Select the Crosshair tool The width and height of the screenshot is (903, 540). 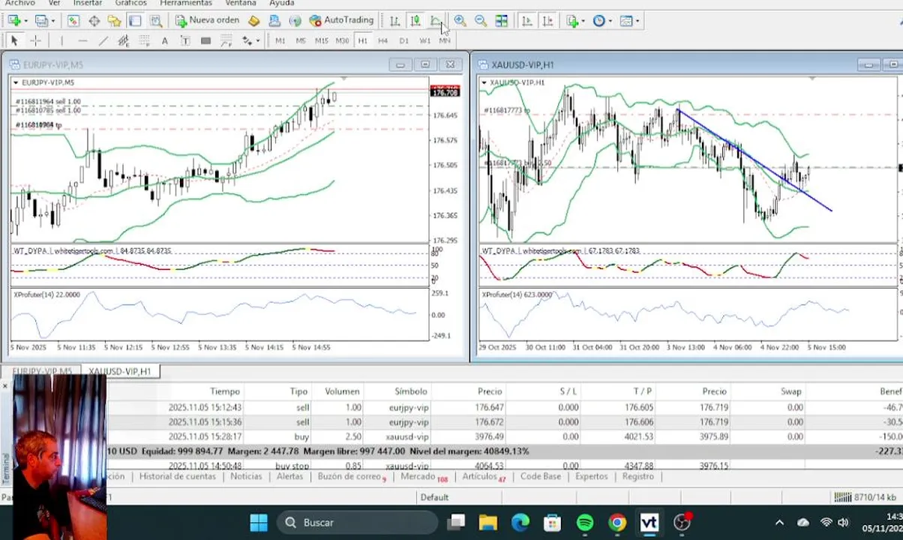[35, 40]
